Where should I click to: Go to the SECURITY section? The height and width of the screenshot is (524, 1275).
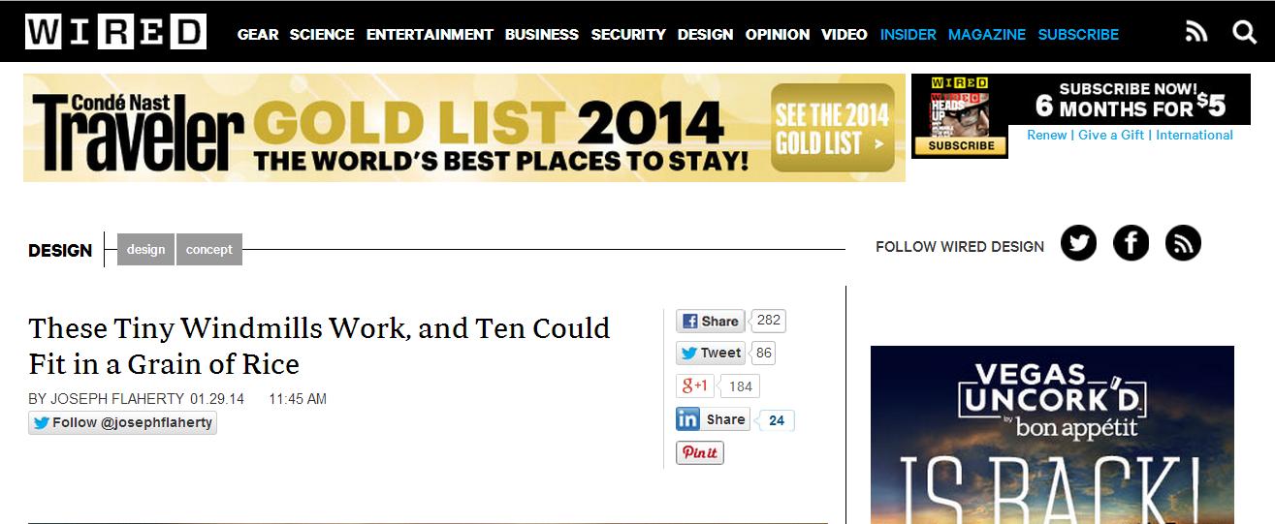[x=628, y=34]
